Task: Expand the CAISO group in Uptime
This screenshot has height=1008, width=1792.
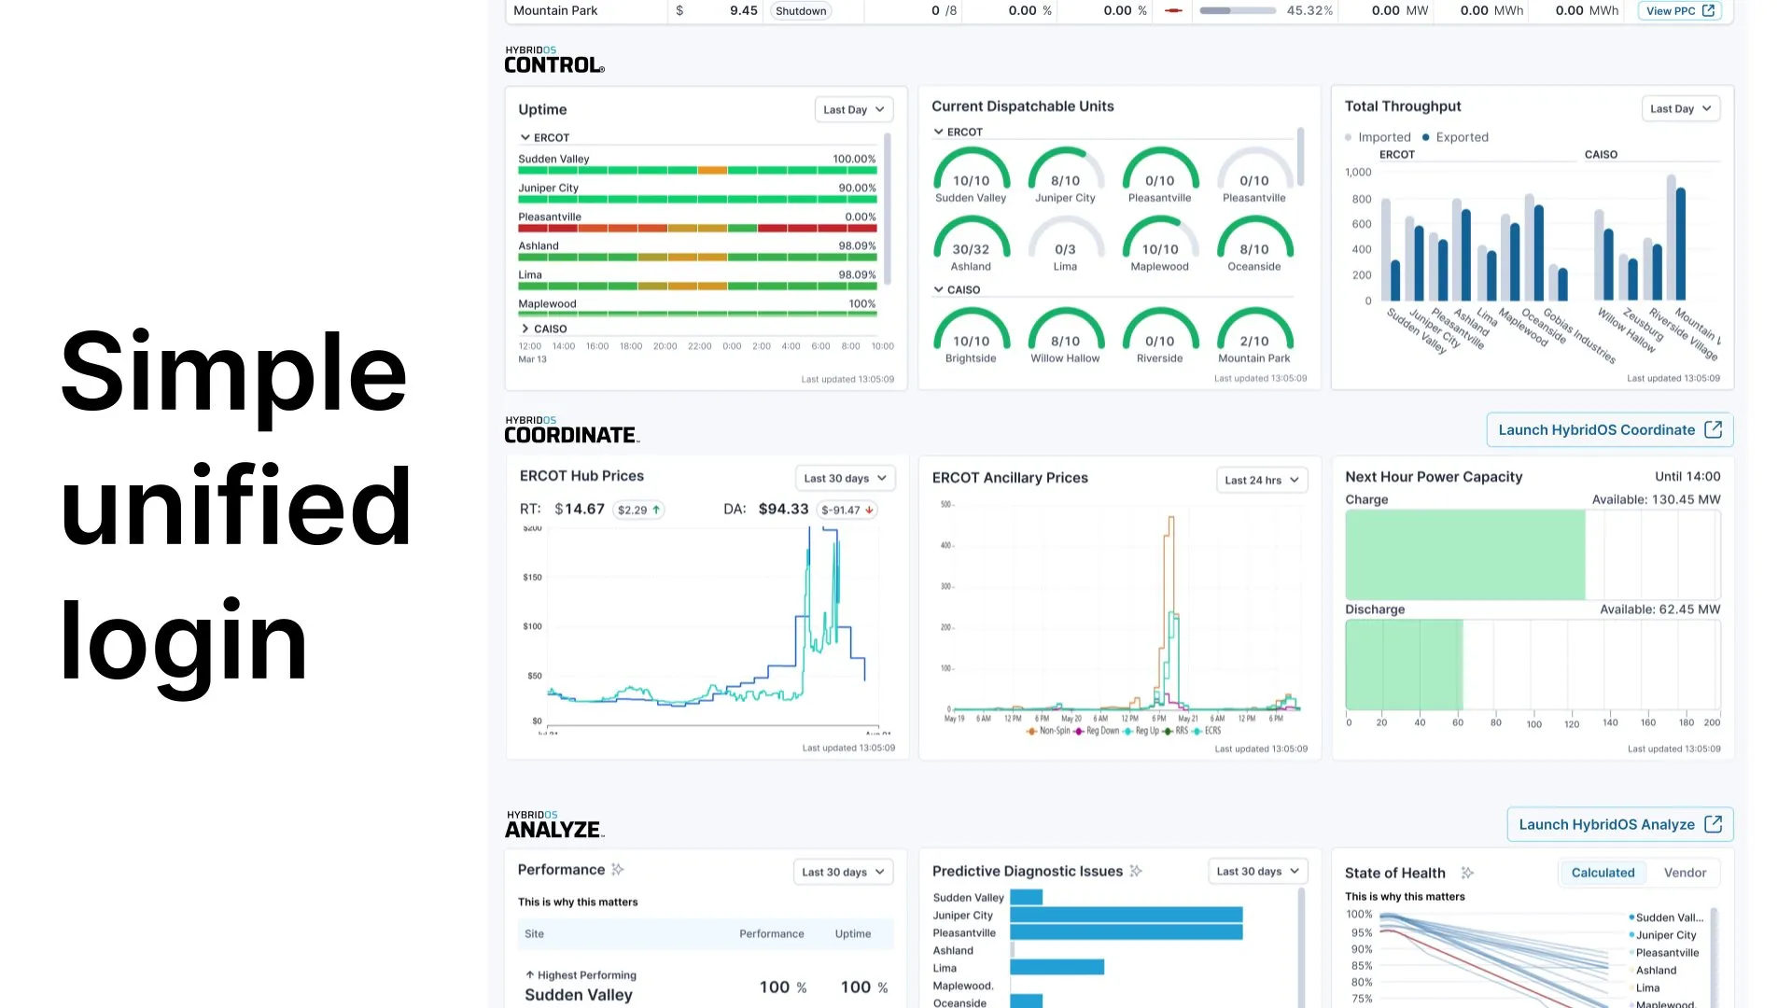Action: coord(525,329)
